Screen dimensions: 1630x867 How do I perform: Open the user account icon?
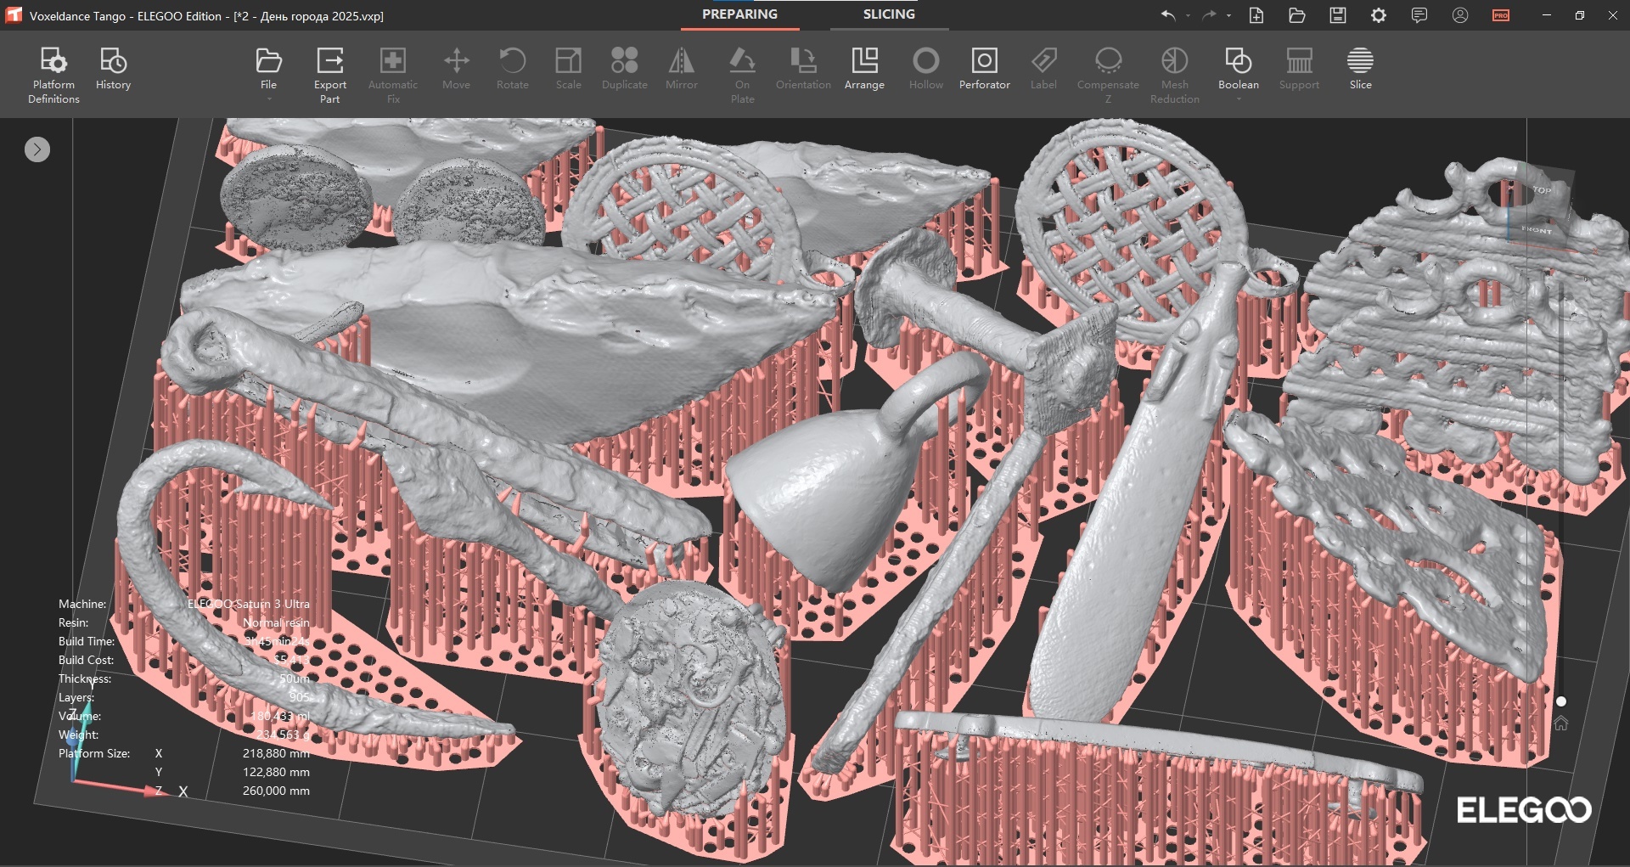click(1460, 15)
